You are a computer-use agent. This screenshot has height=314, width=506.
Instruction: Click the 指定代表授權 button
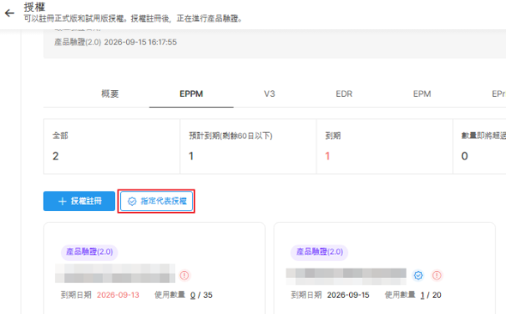click(x=156, y=201)
